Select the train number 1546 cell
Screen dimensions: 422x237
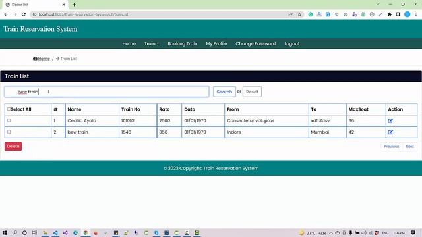pos(138,132)
